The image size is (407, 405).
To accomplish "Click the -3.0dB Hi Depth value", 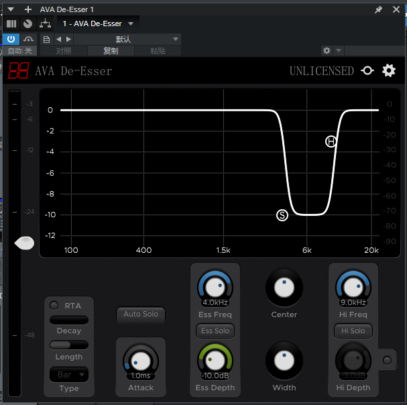I will click(353, 375).
